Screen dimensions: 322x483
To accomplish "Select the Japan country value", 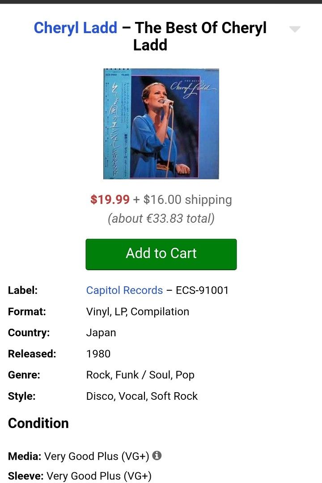I will coord(101,332).
